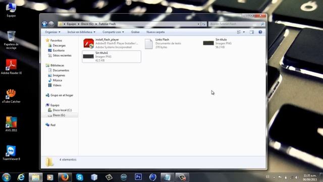Open Skype from the taskbar
323x182 pixels.
click(x=80, y=177)
